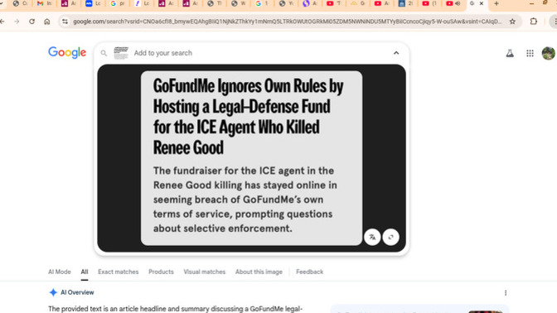Switch to Exact matches tab
This screenshot has height=313, width=557.
click(119, 272)
